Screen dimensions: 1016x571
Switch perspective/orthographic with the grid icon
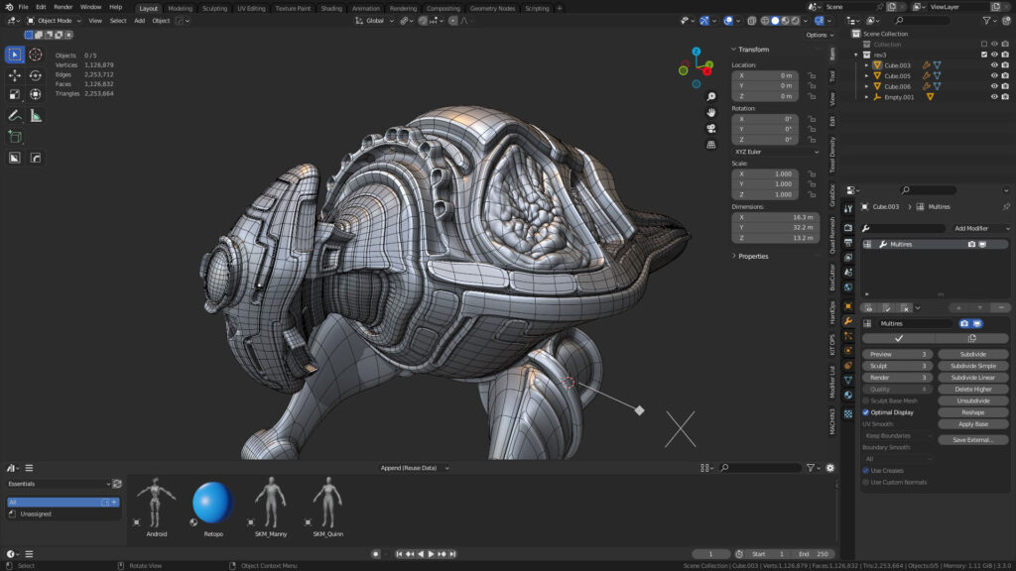click(x=711, y=145)
